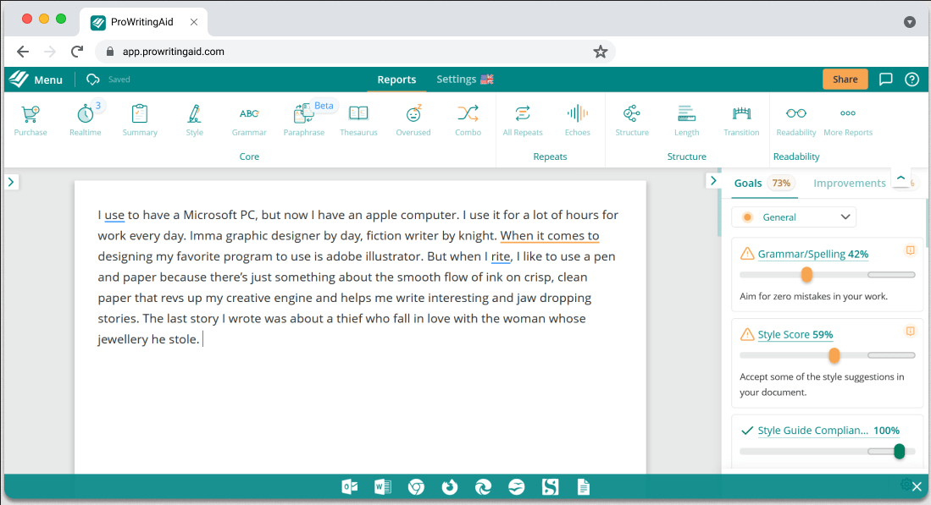The image size is (931, 505).
Task: Collapse the right Goals panel arrow
Action: point(713,182)
